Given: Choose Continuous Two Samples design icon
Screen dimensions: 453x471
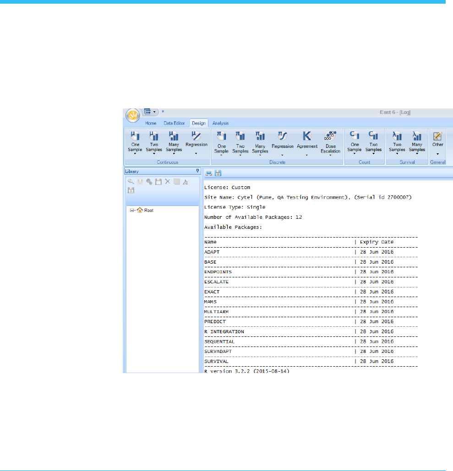Looking at the screenshot, I should [x=154, y=136].
